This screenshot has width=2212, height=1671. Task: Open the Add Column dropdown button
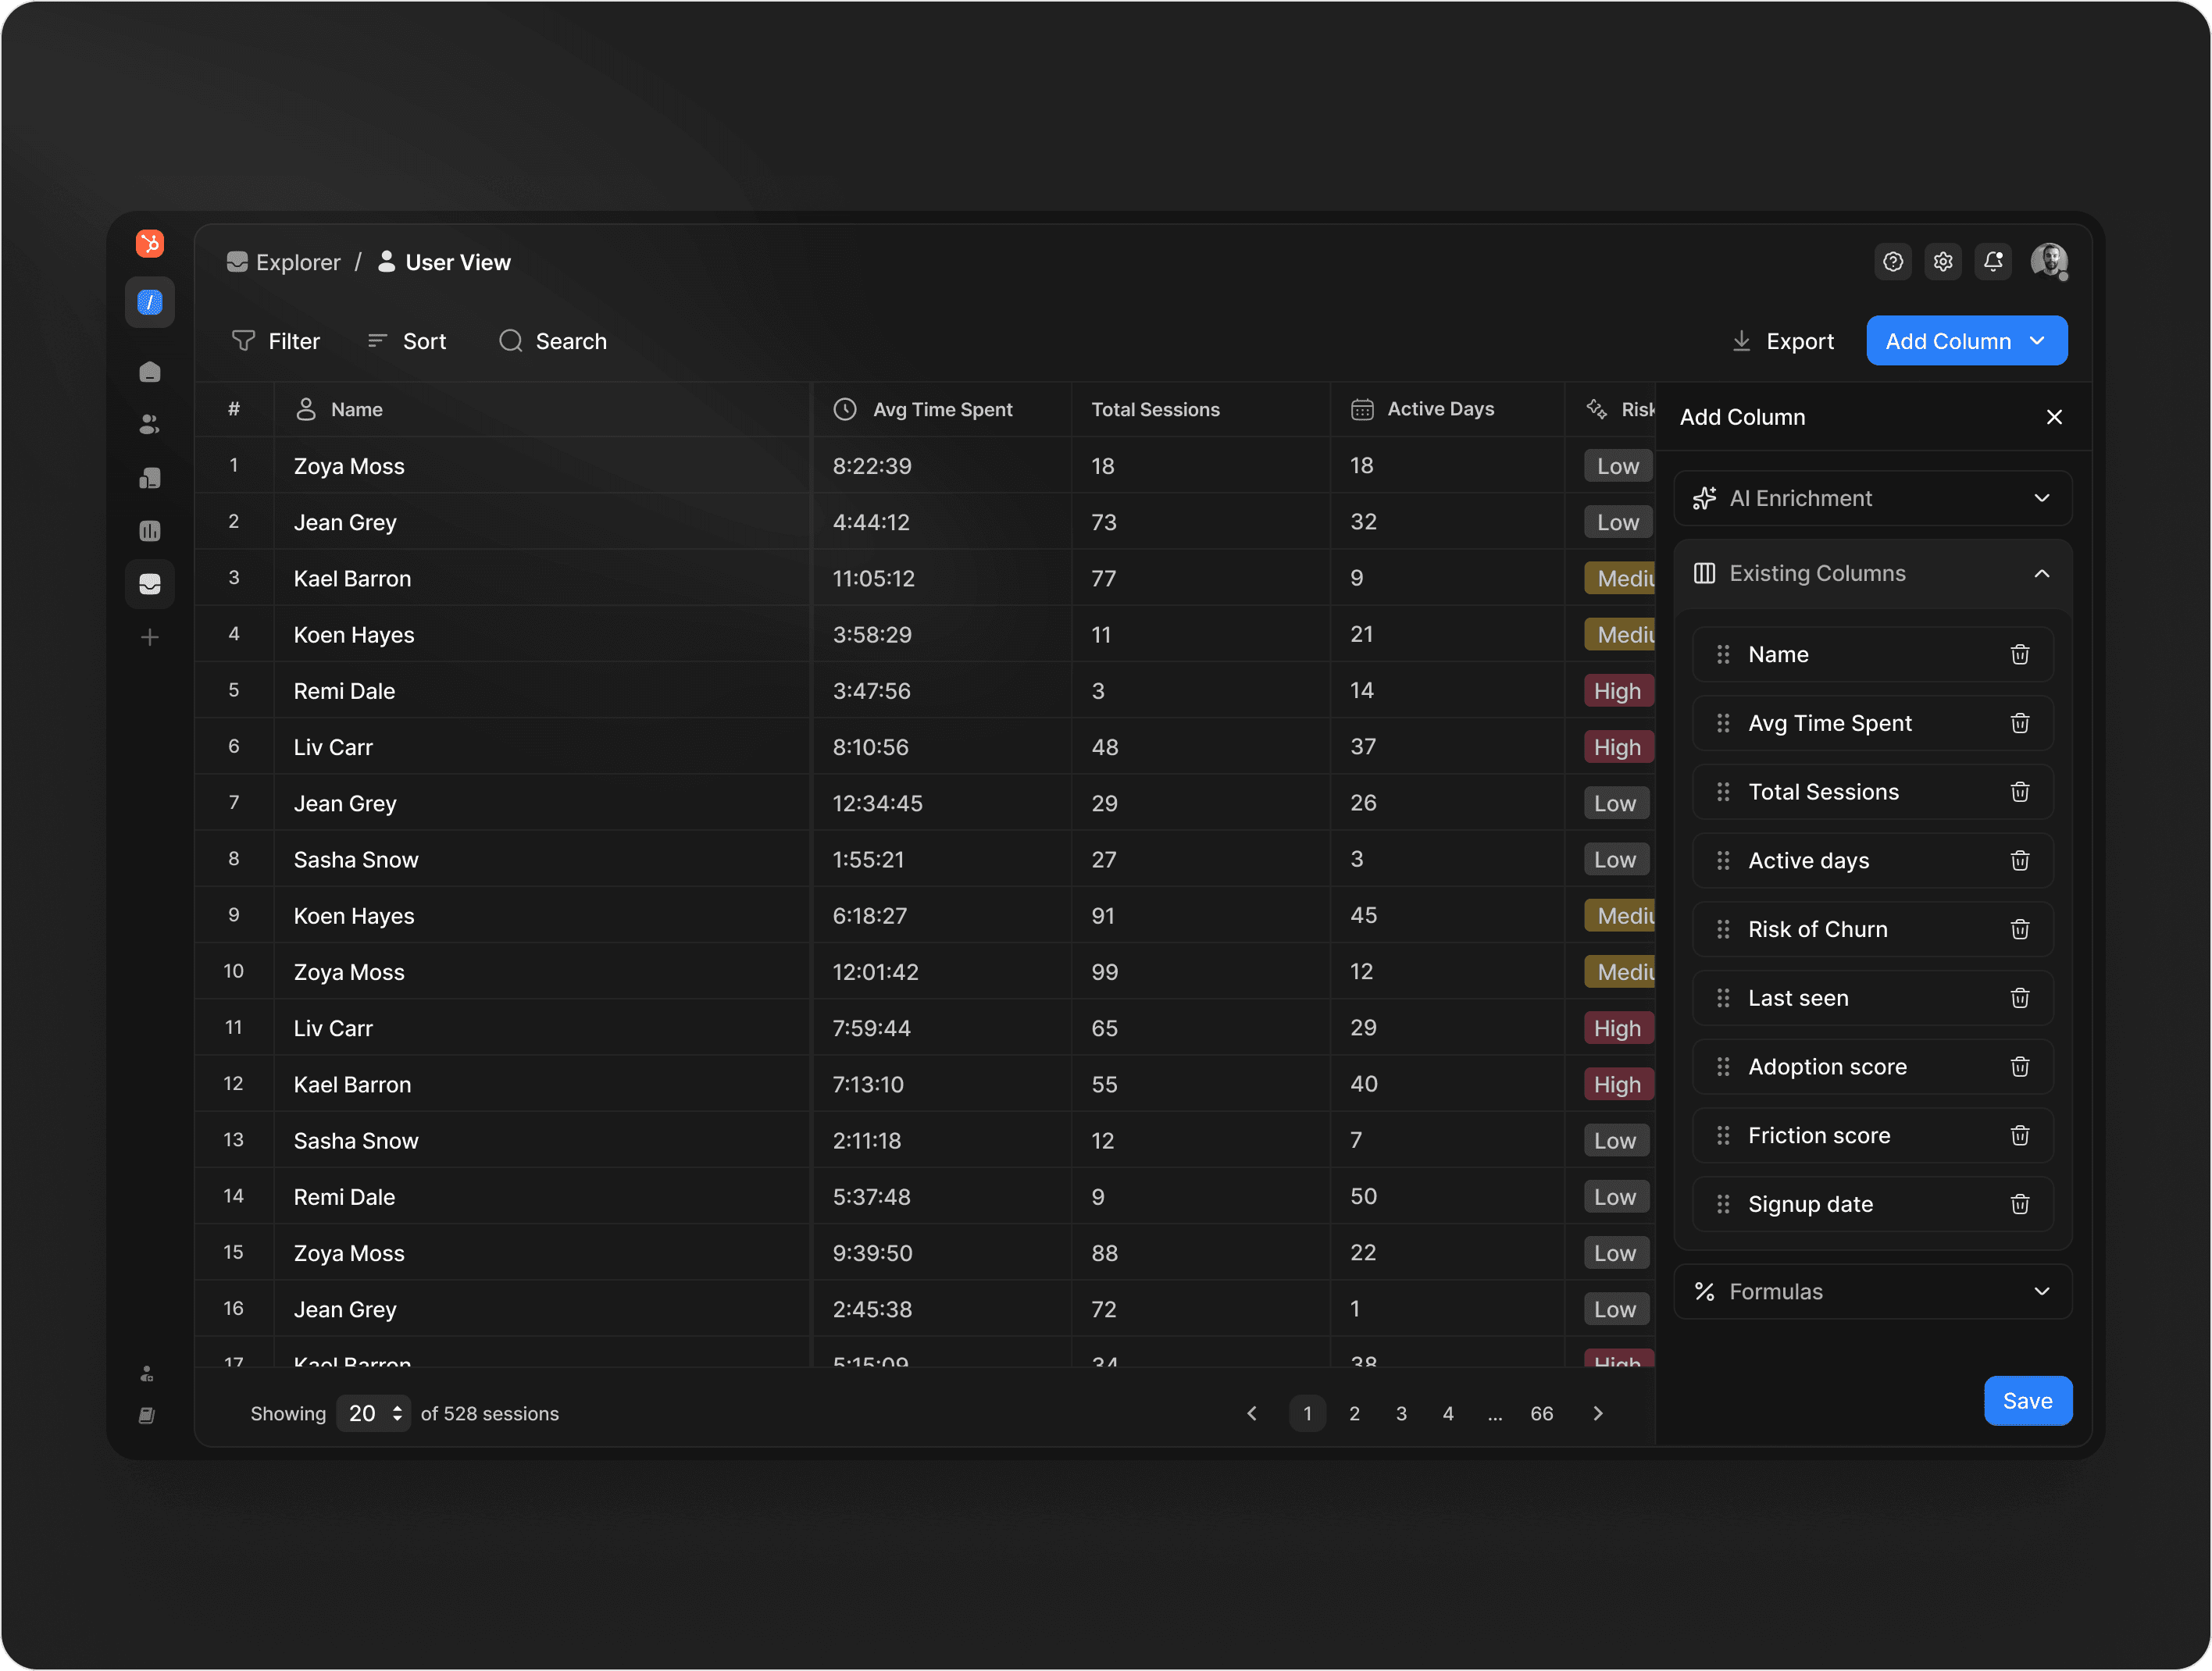pyautogui.click(x=1966, y=341)
